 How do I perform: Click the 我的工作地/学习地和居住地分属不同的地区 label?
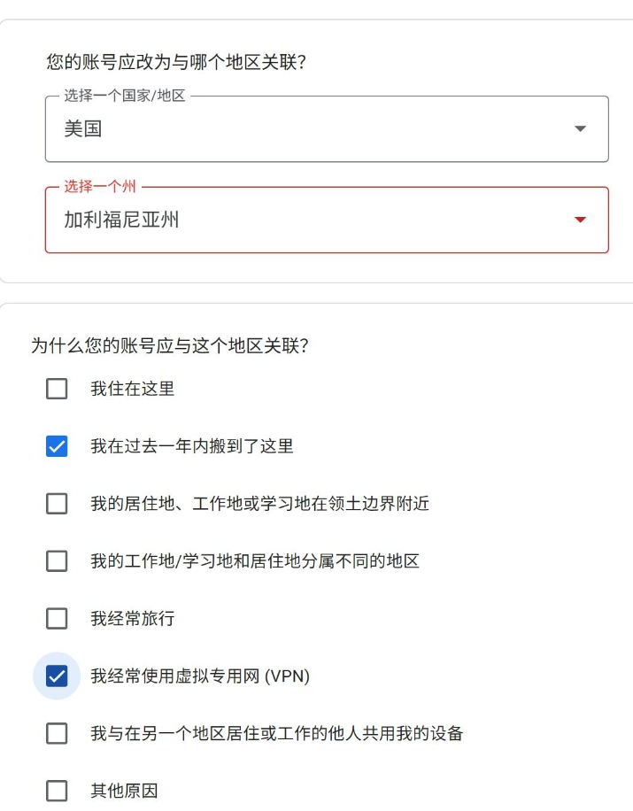coord(254,561)
